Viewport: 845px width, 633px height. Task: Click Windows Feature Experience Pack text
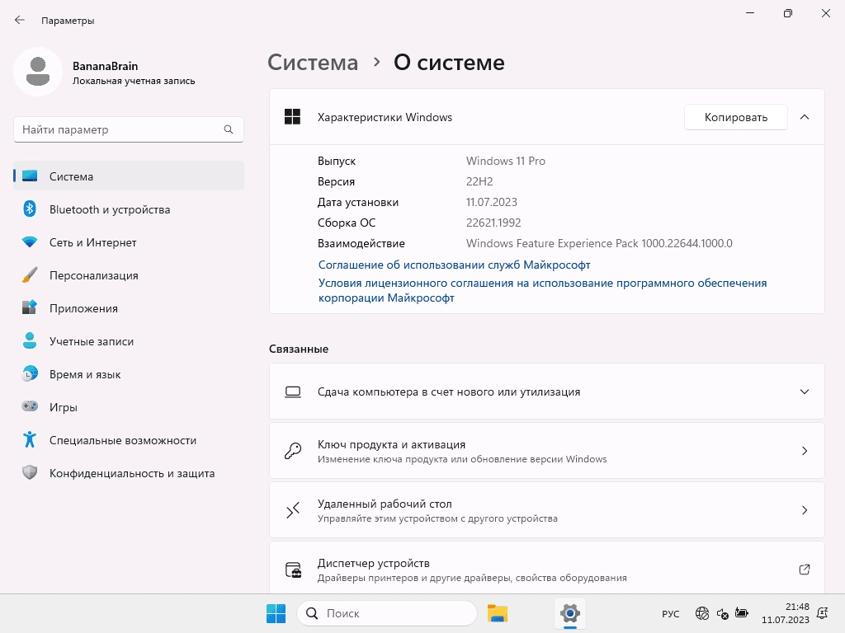click(x=599, y=243)
